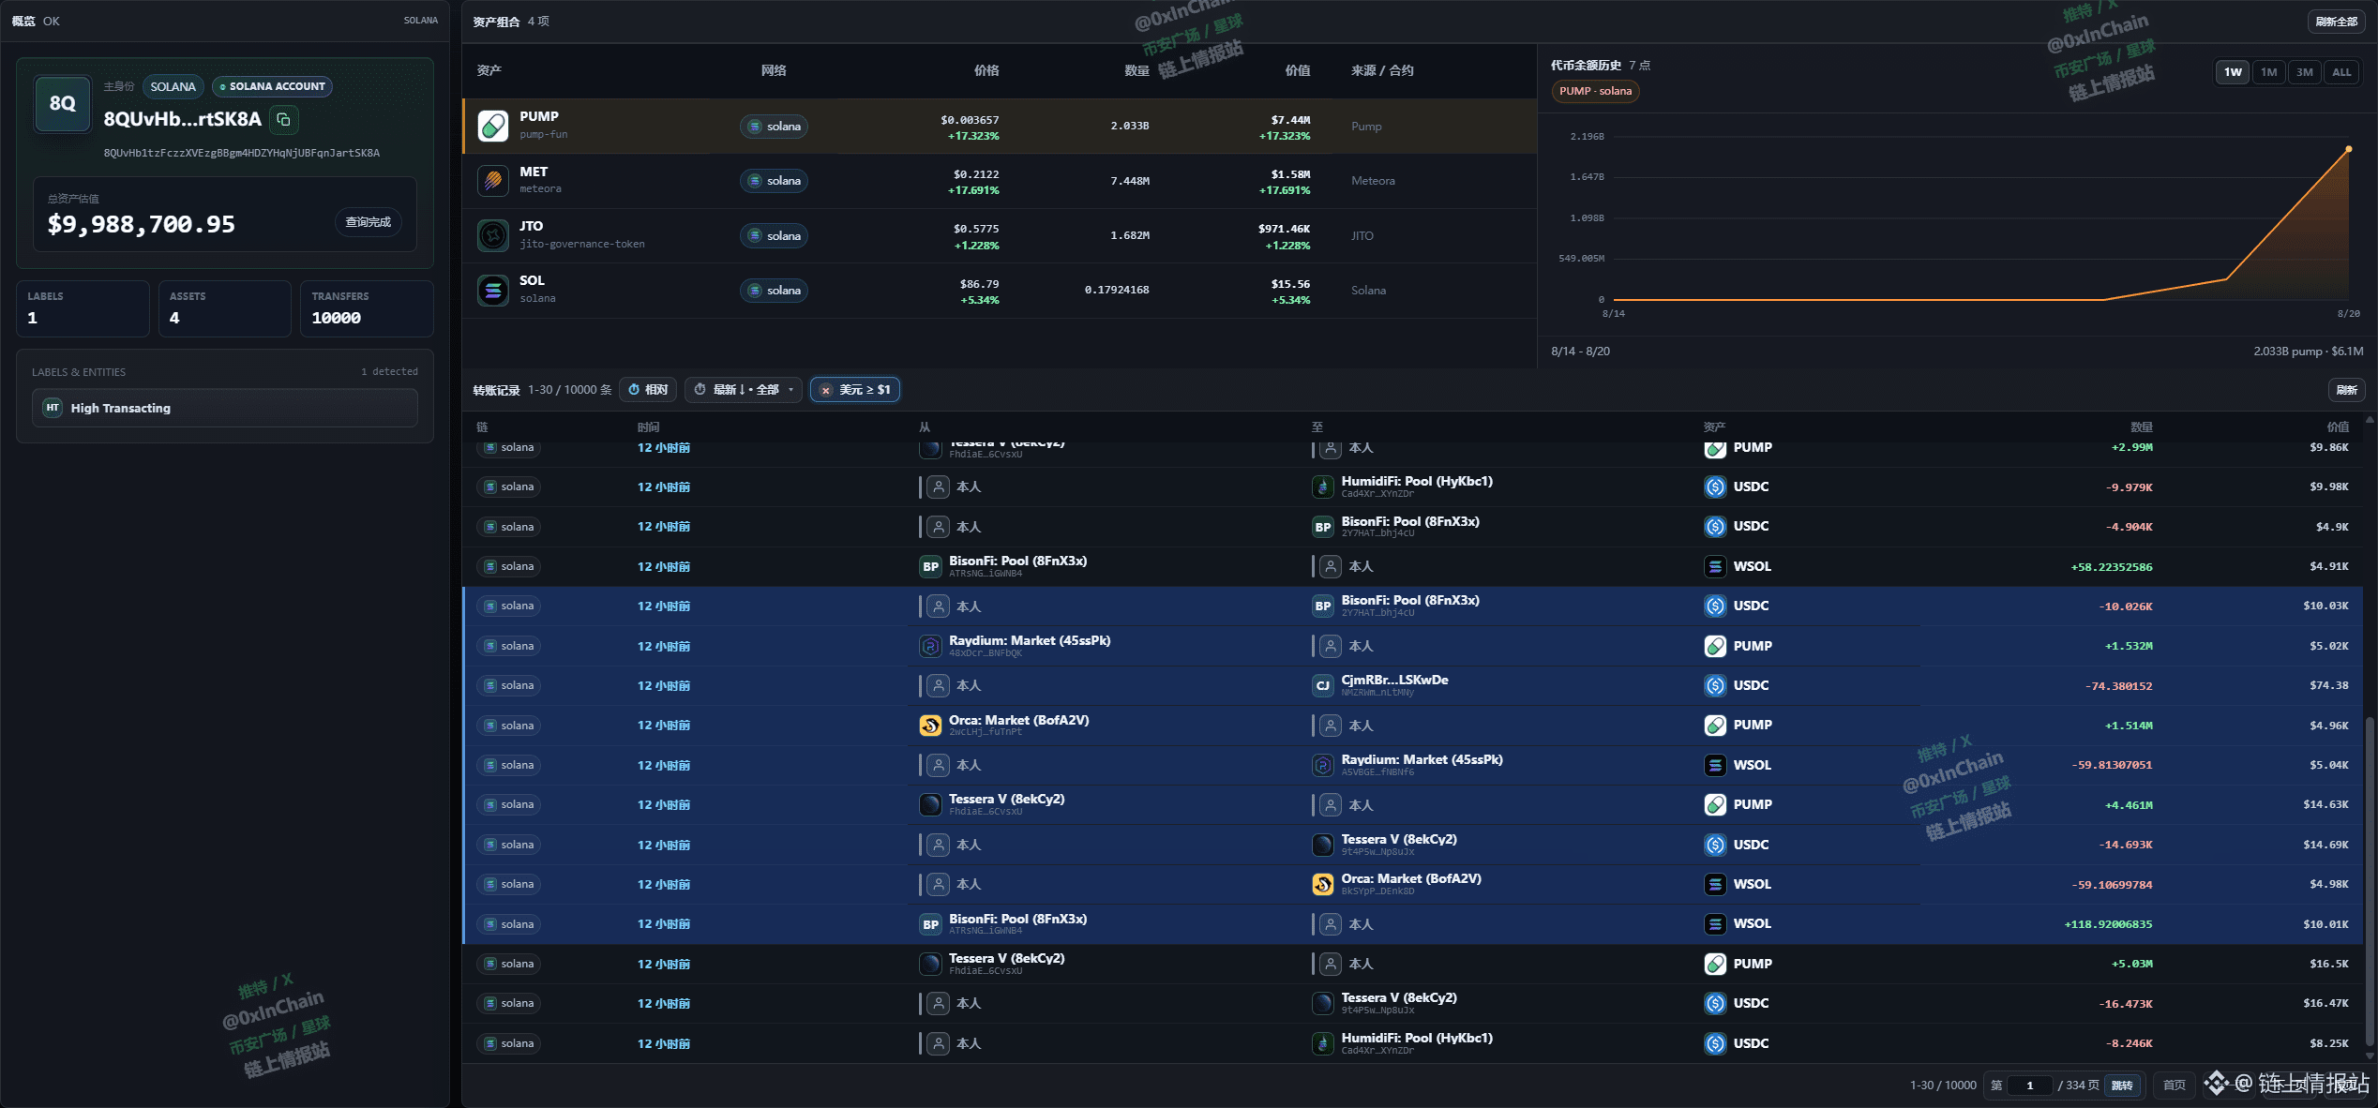
Task: Click the 刷新全部 refresh all button
Action: tap(2336, 22)
